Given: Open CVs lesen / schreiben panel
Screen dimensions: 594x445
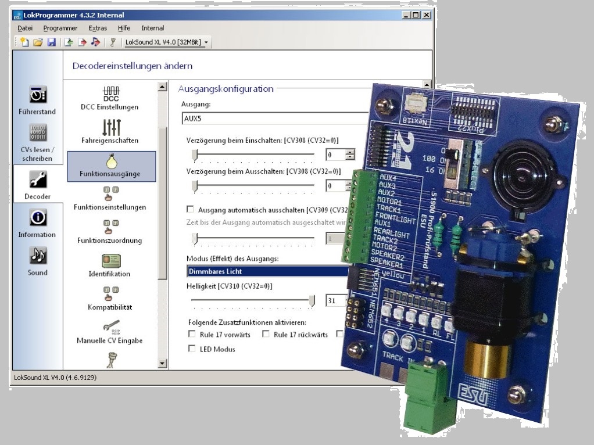Looking at the screenshot, I should (x=38, y=143).
